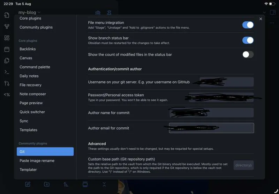Select Templater plugin settings
This screenshot has height=194, width=279.
[28, 170]
